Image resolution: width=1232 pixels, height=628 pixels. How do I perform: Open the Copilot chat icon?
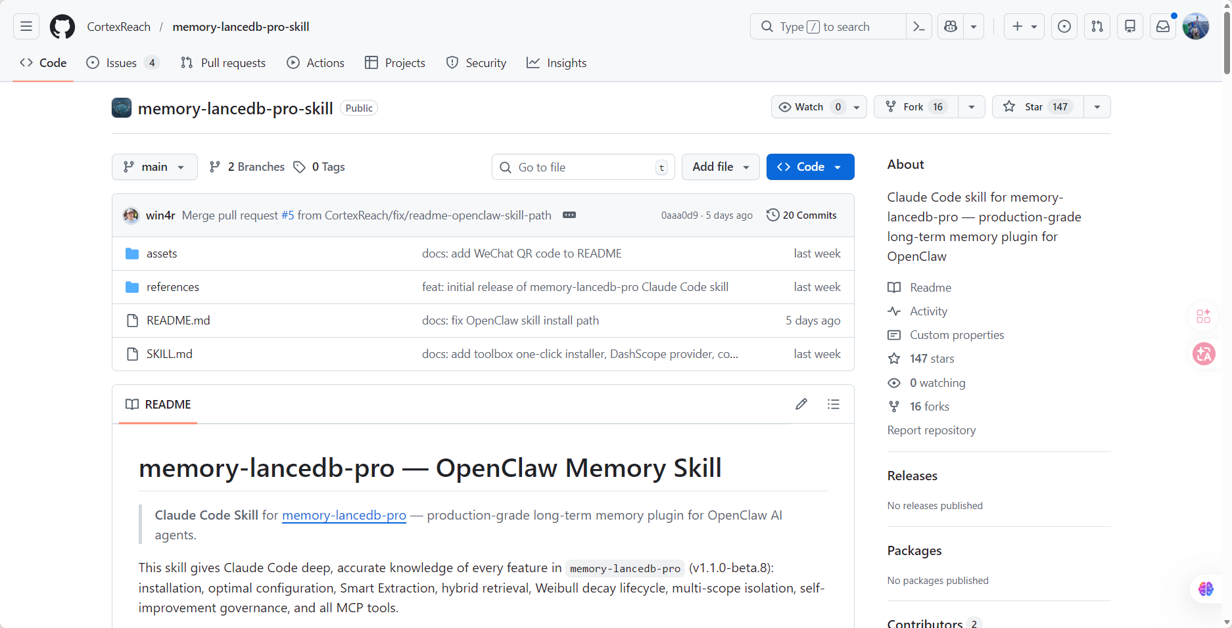(951, 26)
